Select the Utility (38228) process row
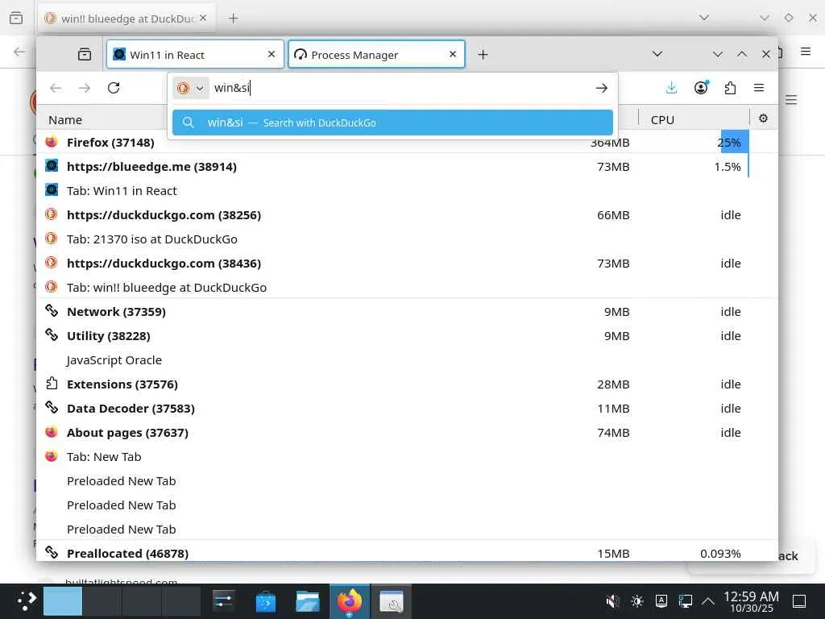 pyautogui.click(x=407, y=336)
